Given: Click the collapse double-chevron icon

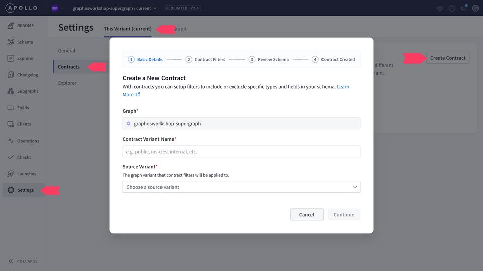Looking at the screenshot, I should pos(11,261).
